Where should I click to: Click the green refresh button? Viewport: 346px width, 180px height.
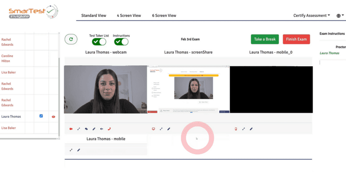[71, 39]
